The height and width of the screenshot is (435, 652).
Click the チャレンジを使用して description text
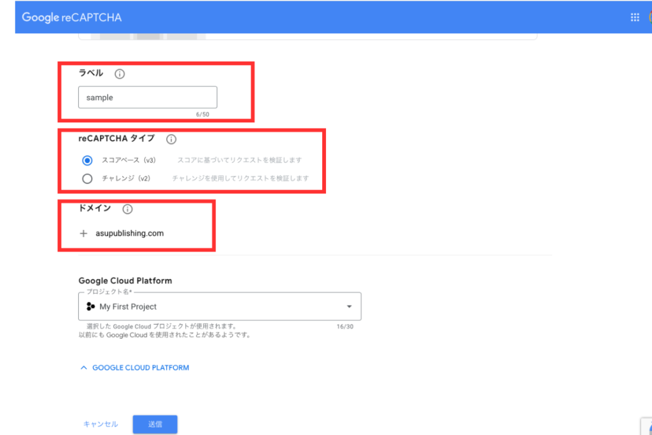(x=240, y=178)
